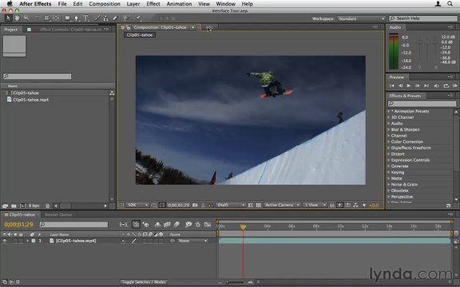Open the 1 View layout dropdown
460x287 pixels.
[x=315, y=206]
